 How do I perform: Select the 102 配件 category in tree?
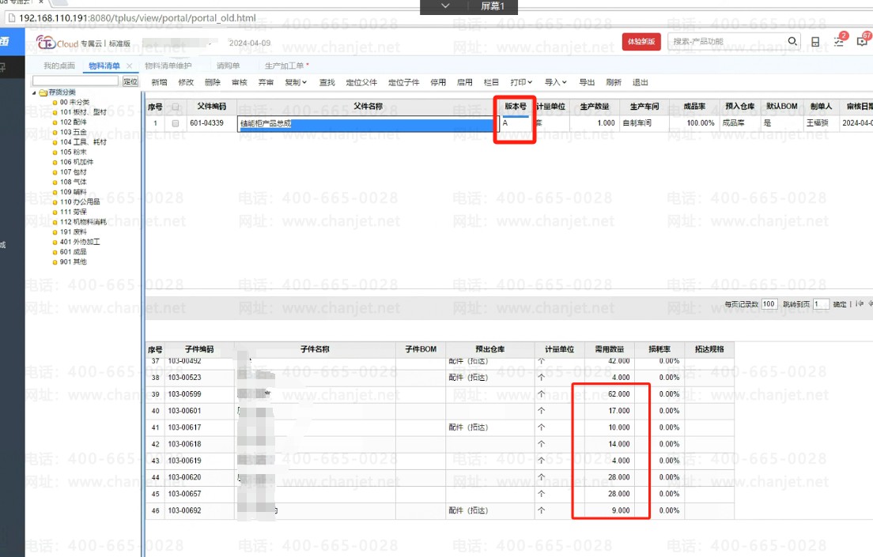click(x=73, y=122)
